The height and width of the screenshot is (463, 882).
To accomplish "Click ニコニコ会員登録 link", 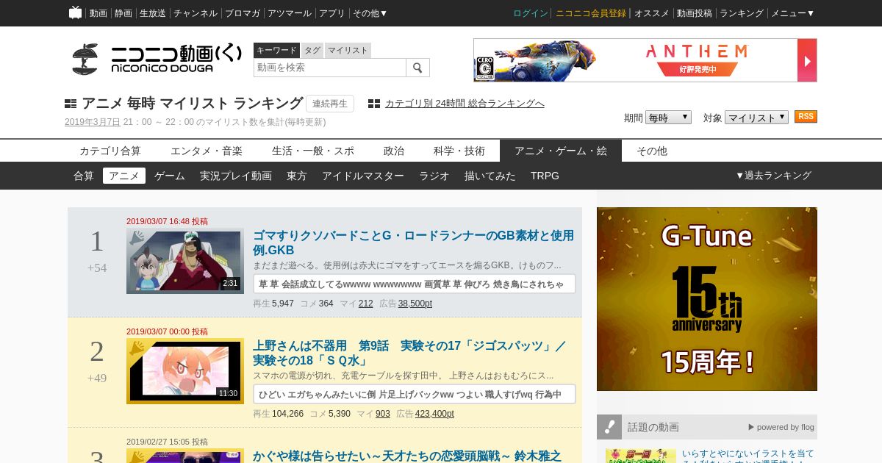I will click(591, 13).
